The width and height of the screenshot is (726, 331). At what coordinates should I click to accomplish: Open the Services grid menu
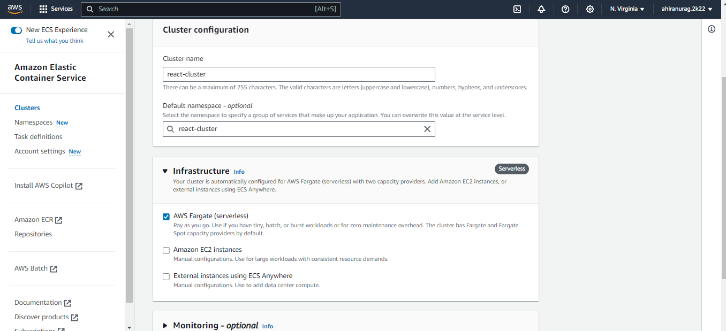43,9
